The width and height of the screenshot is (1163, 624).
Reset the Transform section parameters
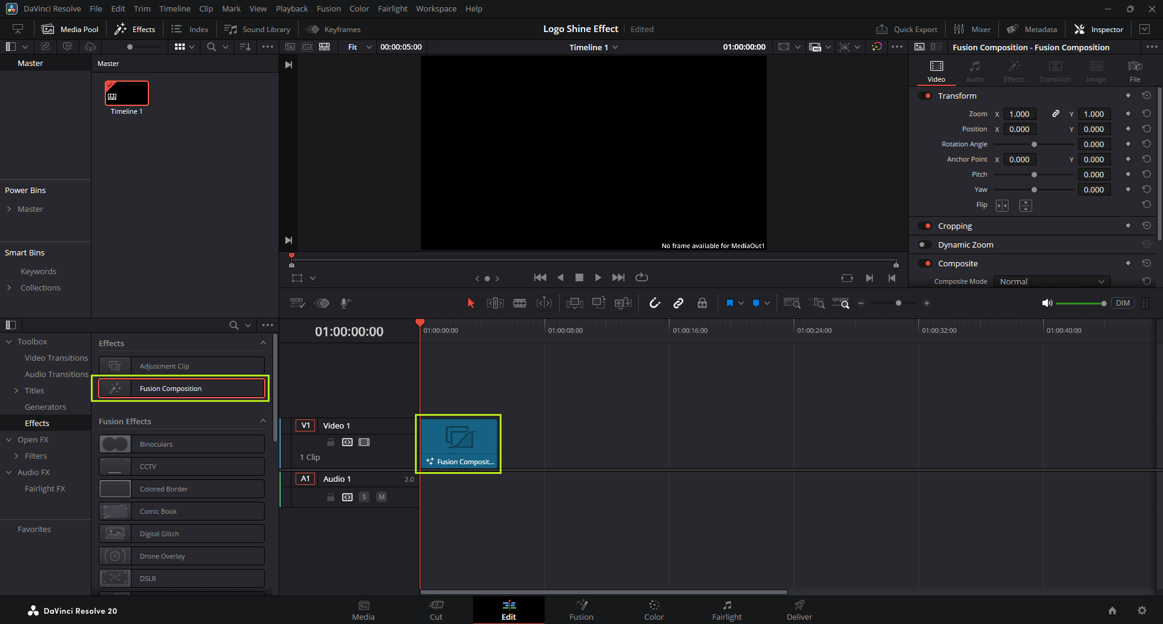(x=1147, y=96)
